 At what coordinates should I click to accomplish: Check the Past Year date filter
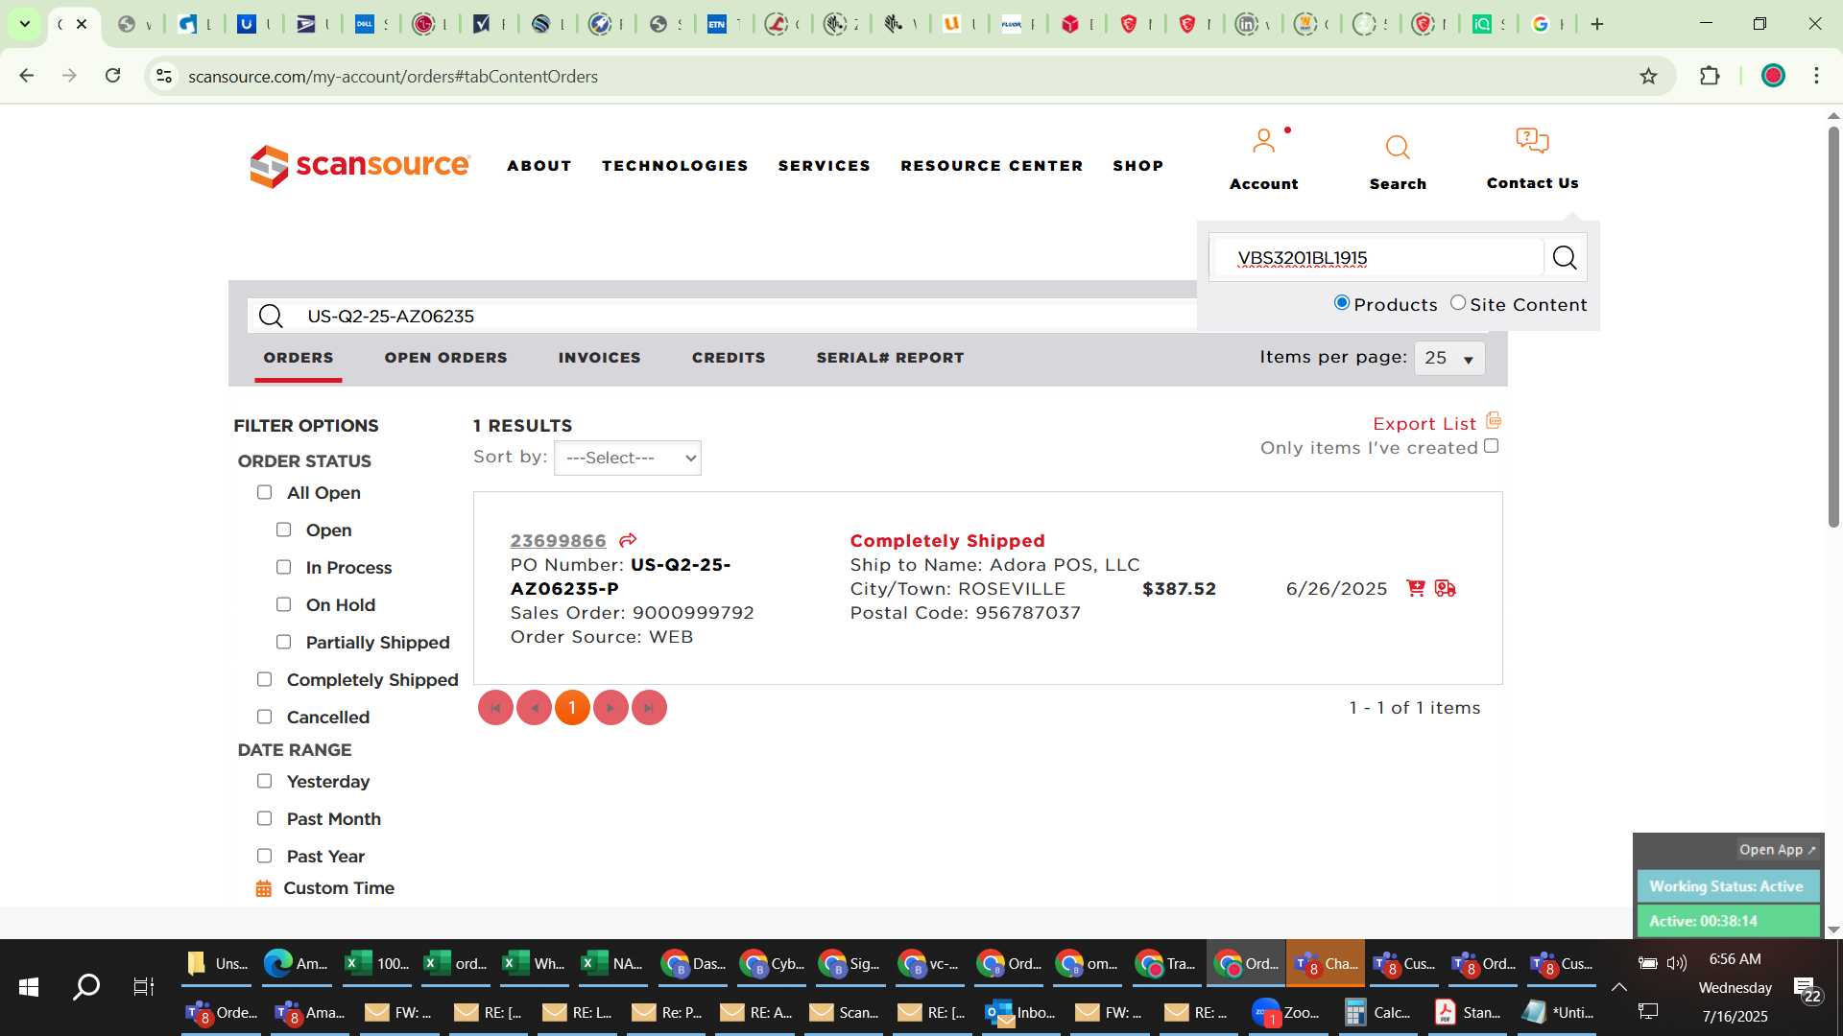[x=264, y=856]
